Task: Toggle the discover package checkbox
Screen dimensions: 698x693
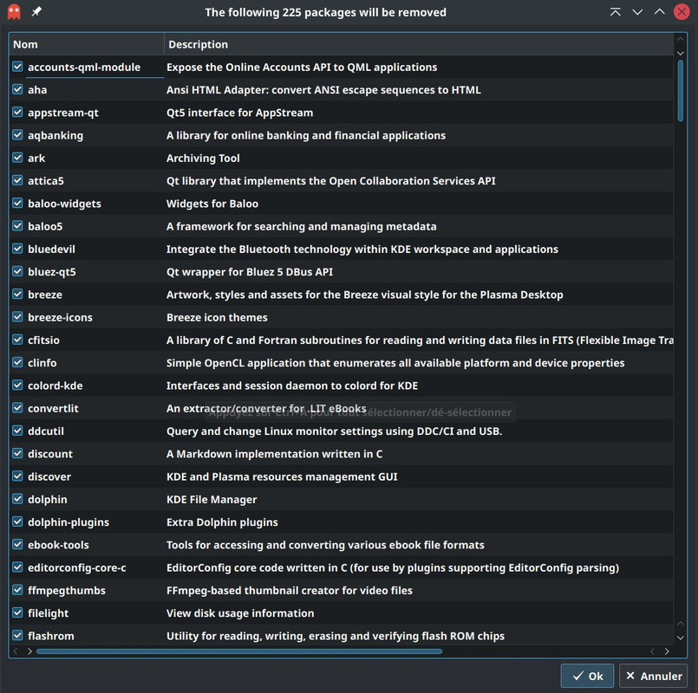Action: (17, 476)
